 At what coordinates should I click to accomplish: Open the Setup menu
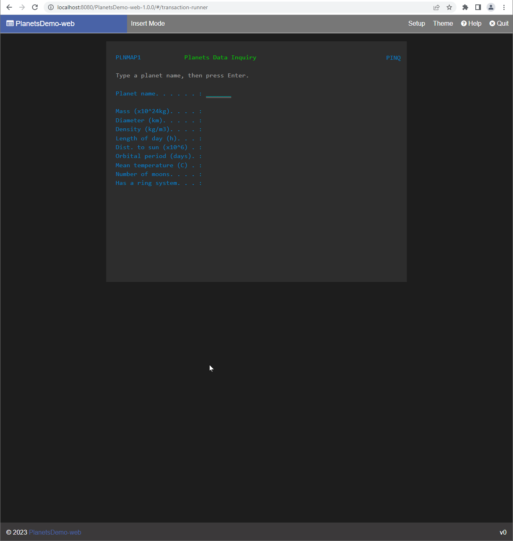416,24
